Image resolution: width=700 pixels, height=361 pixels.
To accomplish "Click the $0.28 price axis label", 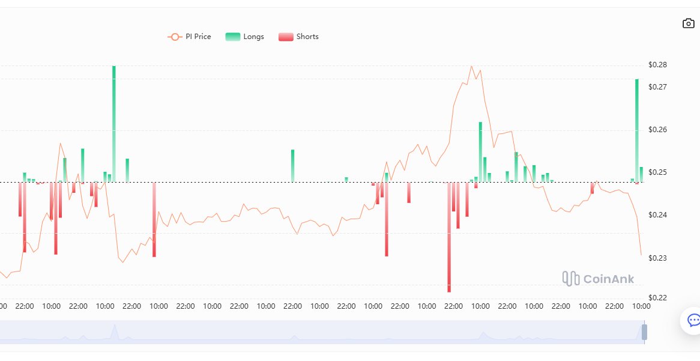I will (x=657, y=65).
